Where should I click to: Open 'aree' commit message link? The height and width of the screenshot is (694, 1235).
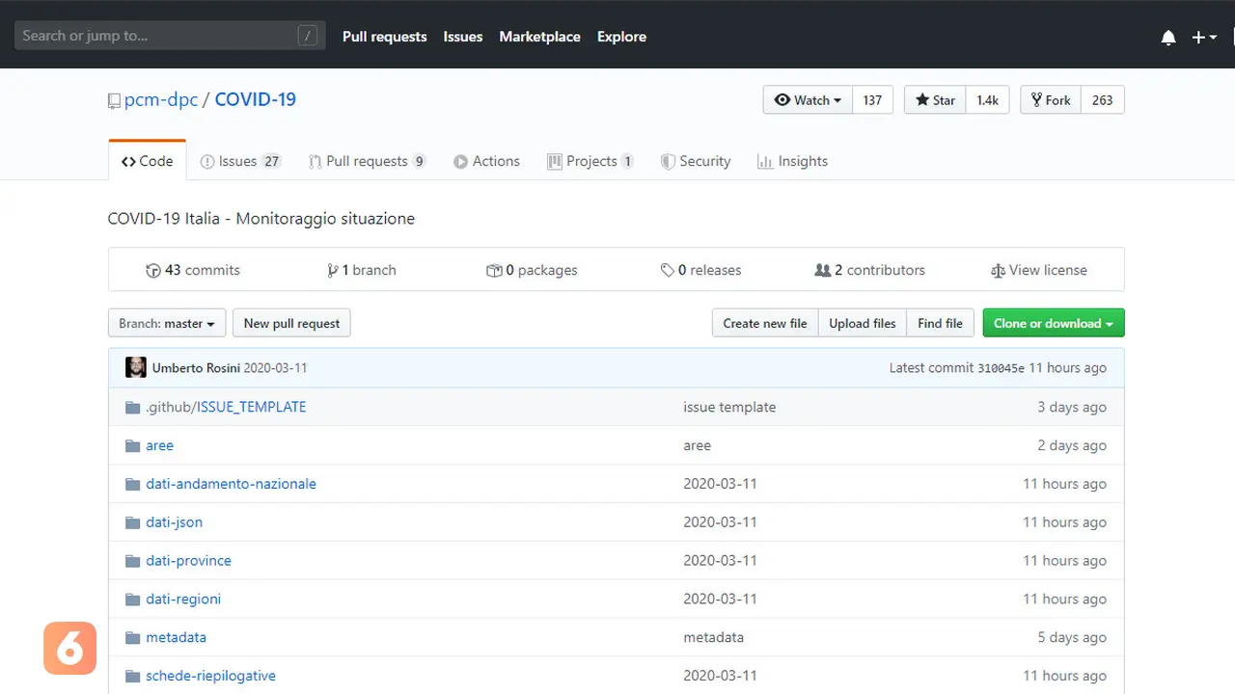697,445
